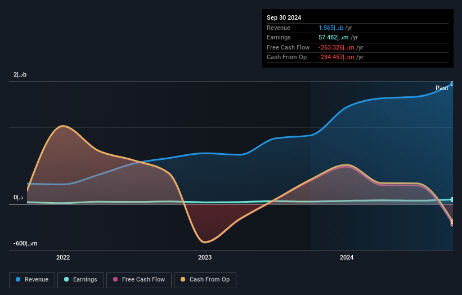This screenshot has width=462, height=295.
Task: Click the Revenue value 1.565 in tooltip
Action: coord(330,28)
